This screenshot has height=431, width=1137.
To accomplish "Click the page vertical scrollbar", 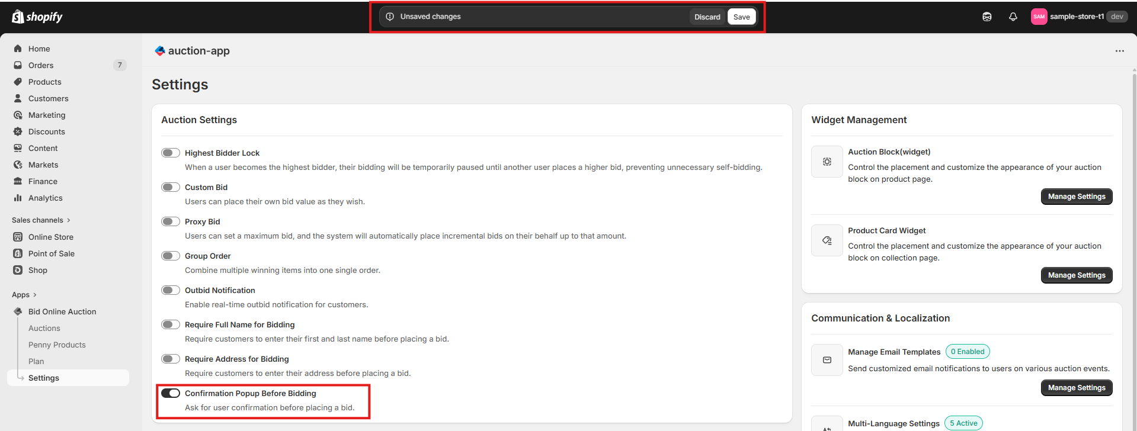I will [x=1134, y=237].
